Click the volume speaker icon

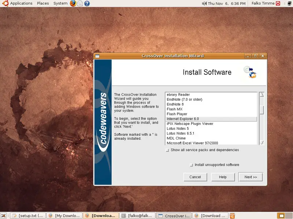[x=204, y=3]
